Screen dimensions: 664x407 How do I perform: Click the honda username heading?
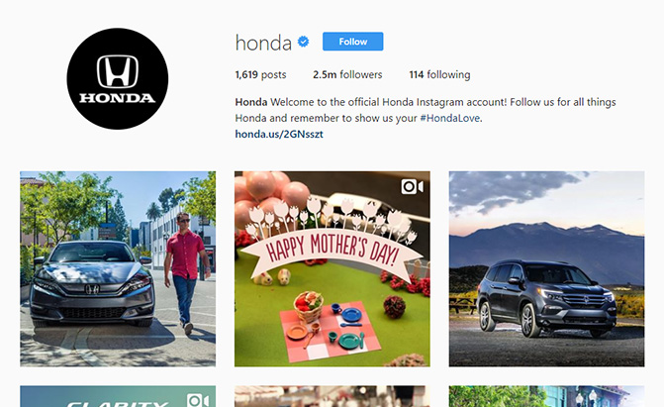pyautogui.click(x=263, y=43)
